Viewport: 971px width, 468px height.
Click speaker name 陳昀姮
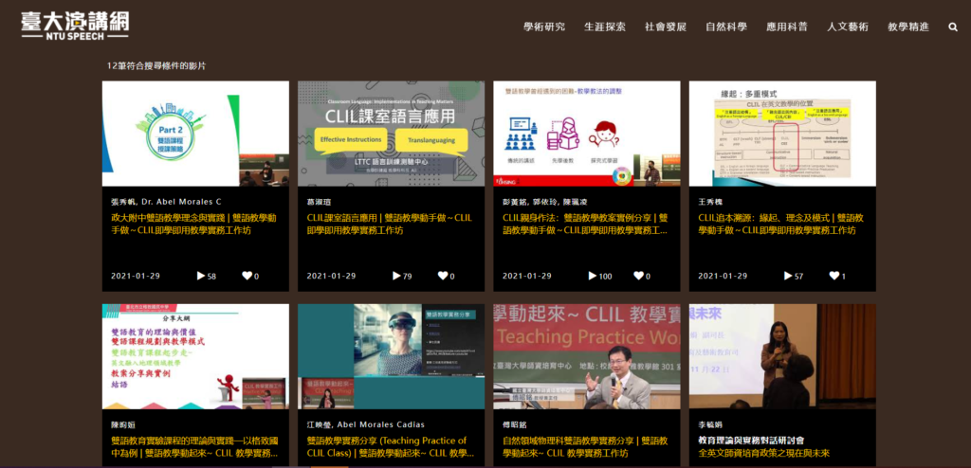pyautogui.click(x=123, y=424)
